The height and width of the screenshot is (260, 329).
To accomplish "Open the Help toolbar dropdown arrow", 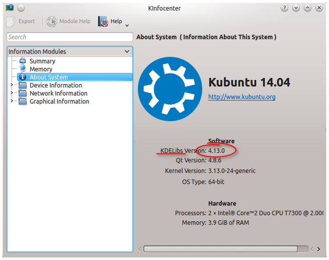I will click(x=127, y=25).
